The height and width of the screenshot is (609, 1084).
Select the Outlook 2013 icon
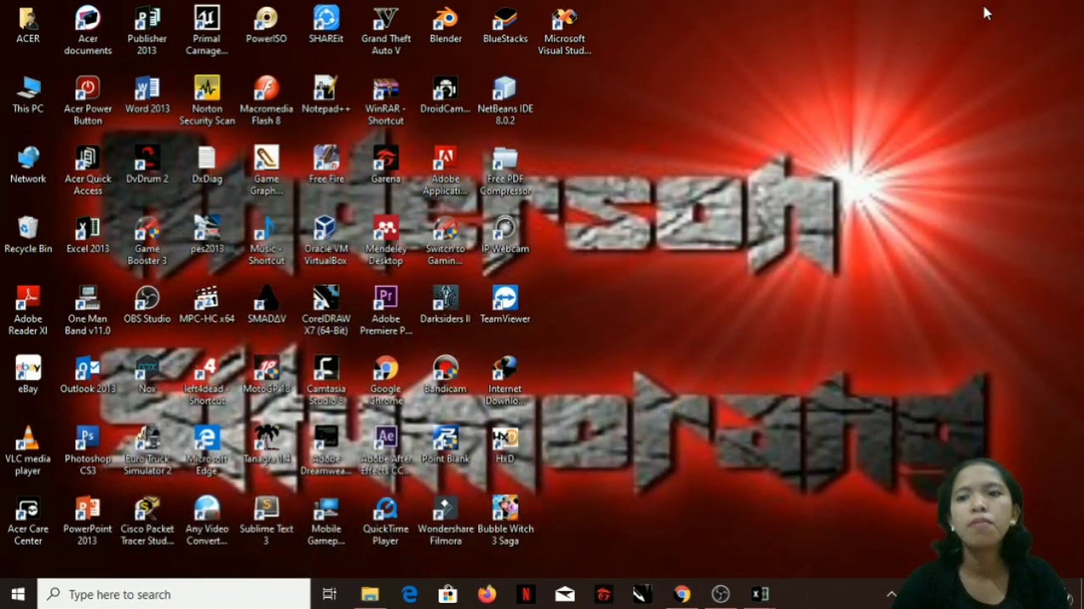(x=88, y=375)
